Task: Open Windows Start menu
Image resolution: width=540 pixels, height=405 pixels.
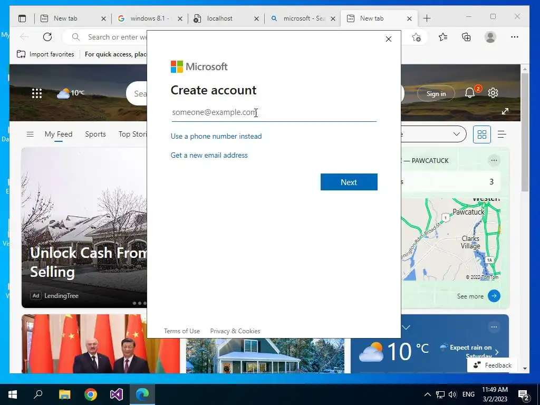Action: coord(13,394)
